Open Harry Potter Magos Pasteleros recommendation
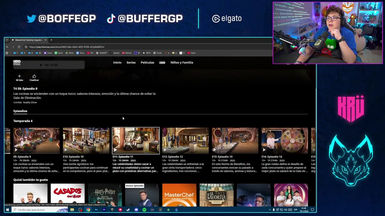The height and width of the screenshot is (216, 385). click(105, 195)
